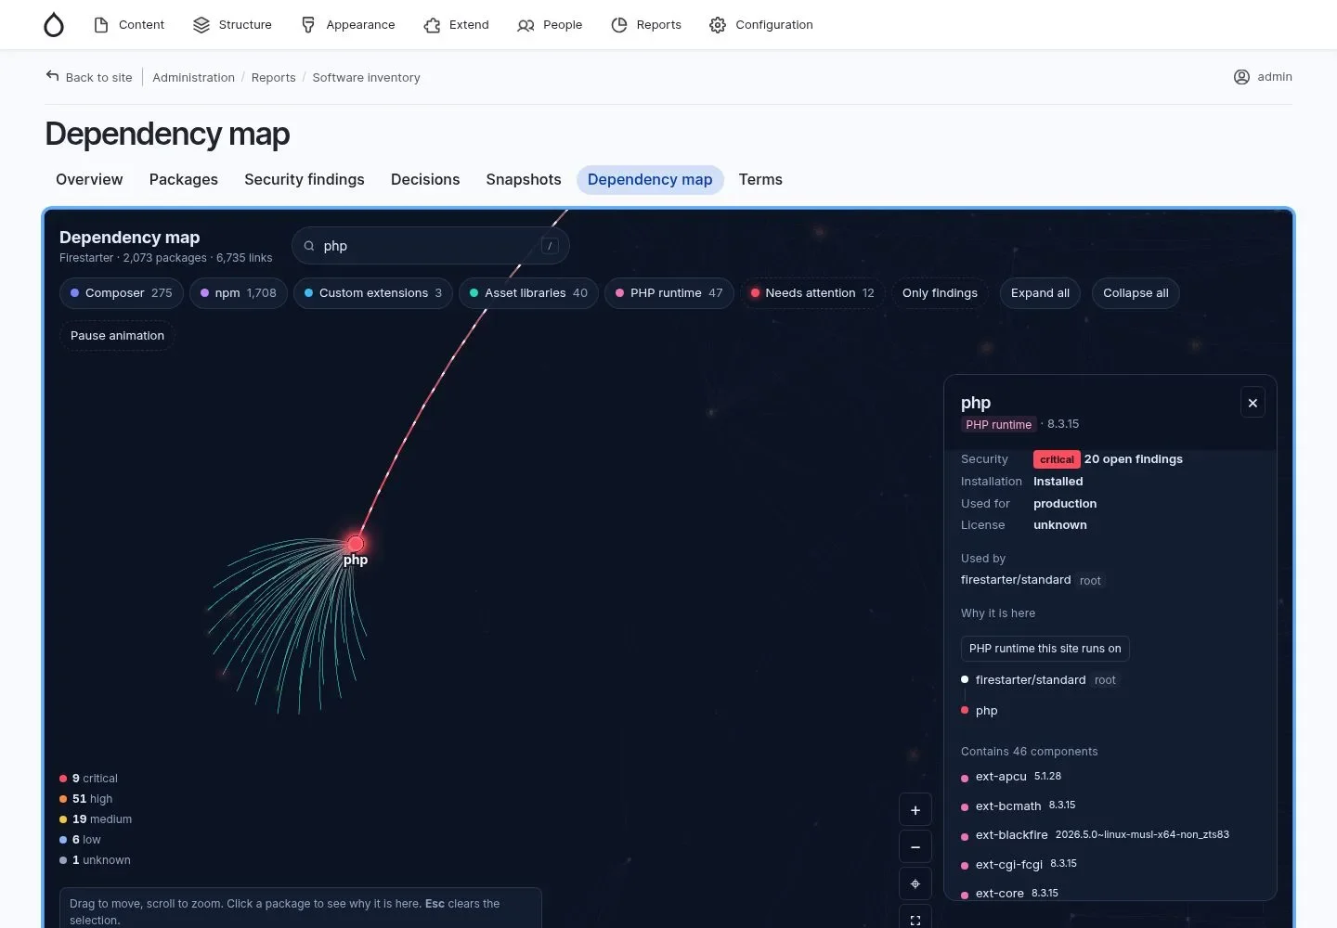Toggle the PHP runtime 47 filter
The height and width of the screenshot is (928, 1337).
click(x=669, y=293)
